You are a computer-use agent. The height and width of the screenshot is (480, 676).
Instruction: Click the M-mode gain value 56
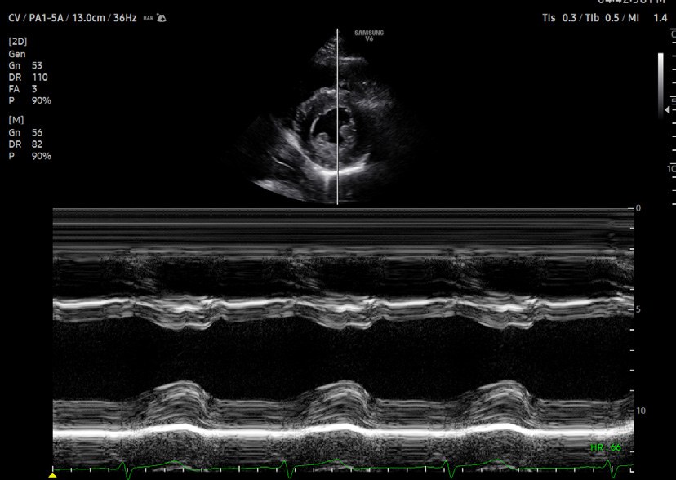pos(37,133)
